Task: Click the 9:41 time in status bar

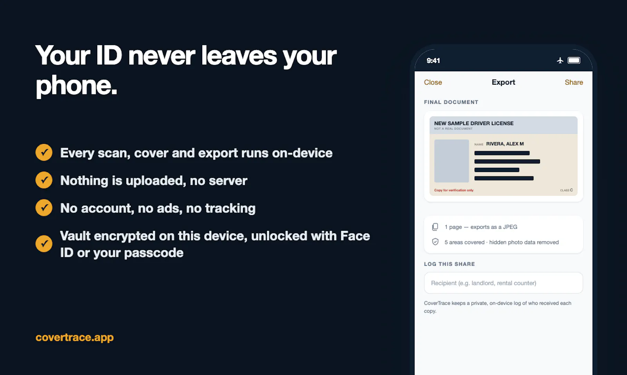Action: (x=433, y=61)
